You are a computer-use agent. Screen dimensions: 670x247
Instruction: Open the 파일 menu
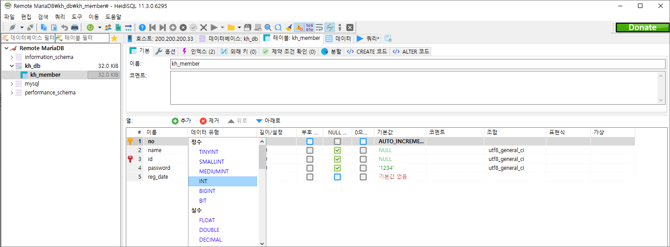point(9,17)
